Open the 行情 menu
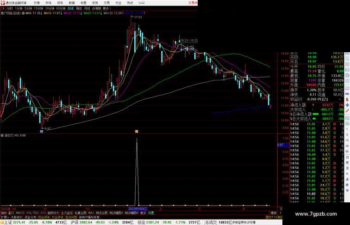Viewport: 350px width, 225px height. 37,3
